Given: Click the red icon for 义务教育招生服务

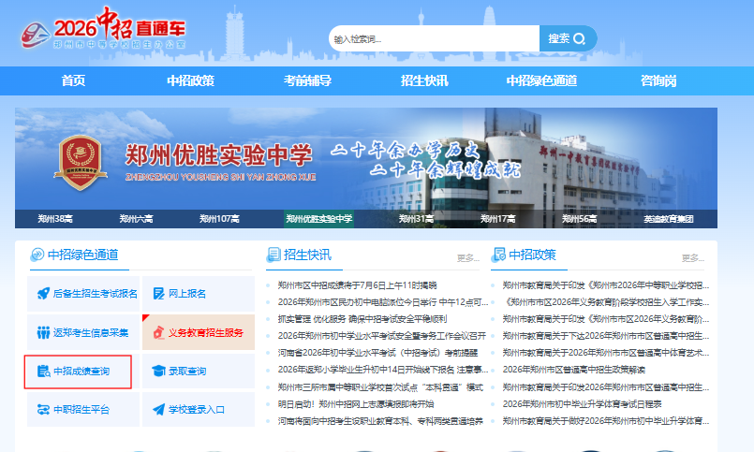Looking at the screenshot, I should coord(158,332).
